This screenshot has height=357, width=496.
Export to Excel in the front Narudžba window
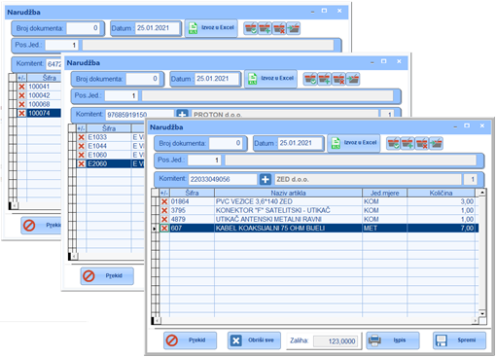pos(354,143)
